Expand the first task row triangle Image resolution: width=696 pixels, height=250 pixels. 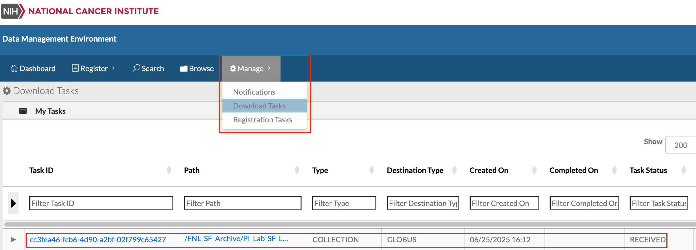[x=13, y=239]
